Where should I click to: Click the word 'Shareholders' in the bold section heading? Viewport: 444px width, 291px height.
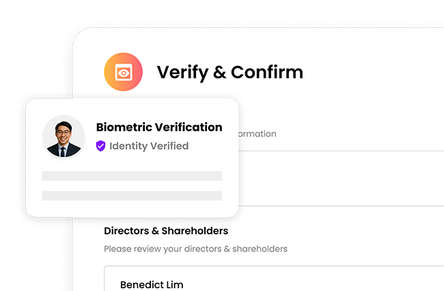tap(195, 231)
